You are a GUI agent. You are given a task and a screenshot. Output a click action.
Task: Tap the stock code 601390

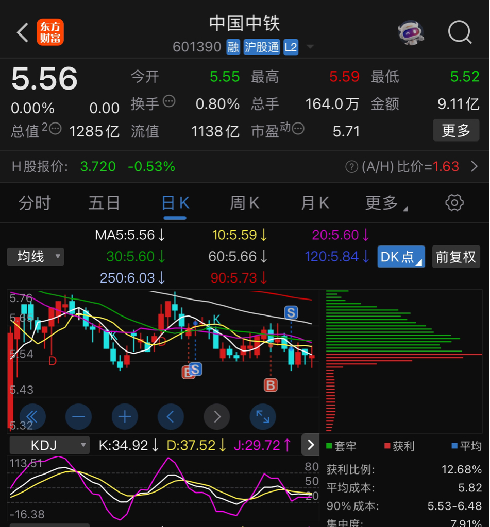197,47
